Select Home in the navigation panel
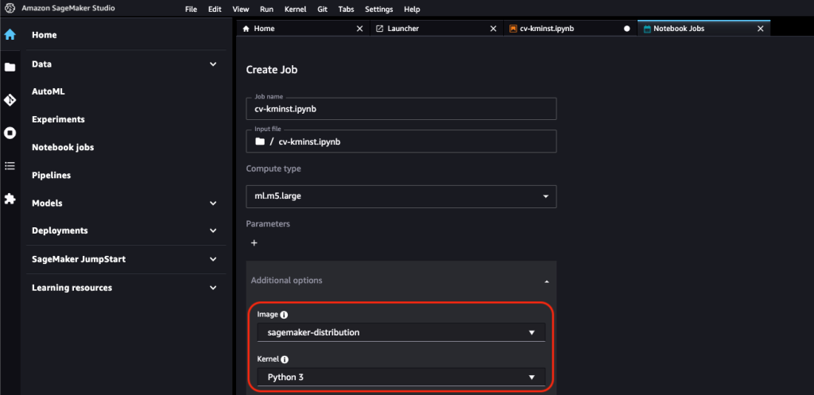 pyautogui.click(x=45, y=35)
